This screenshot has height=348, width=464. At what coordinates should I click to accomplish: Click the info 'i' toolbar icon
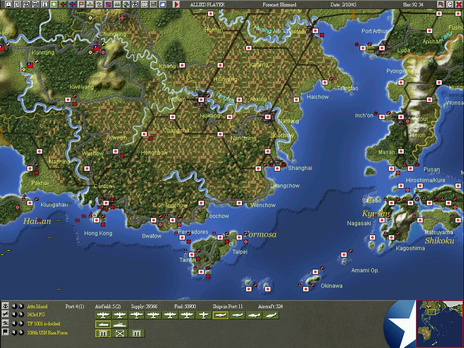45,4
